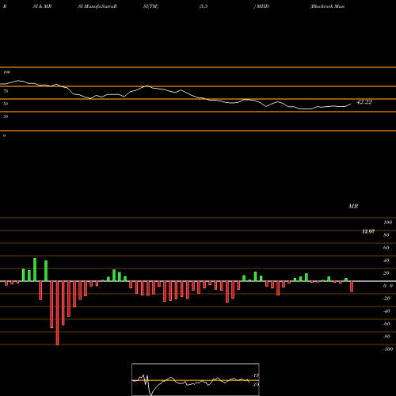Click the MR panel title label
The image size is (396, 396).
pos(353,206)
